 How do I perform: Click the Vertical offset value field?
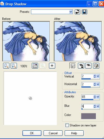point(87,76)
